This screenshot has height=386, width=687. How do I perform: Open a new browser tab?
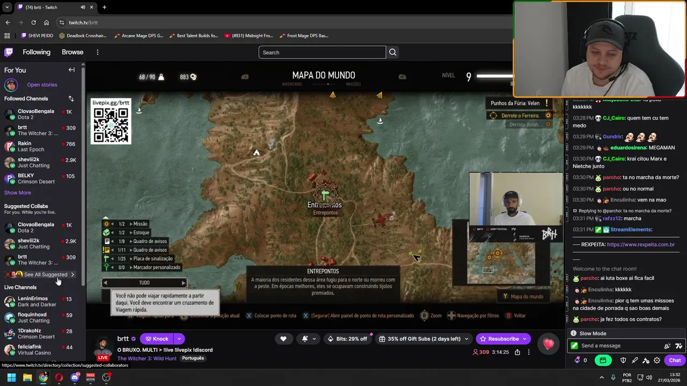[x=104, y=7]
